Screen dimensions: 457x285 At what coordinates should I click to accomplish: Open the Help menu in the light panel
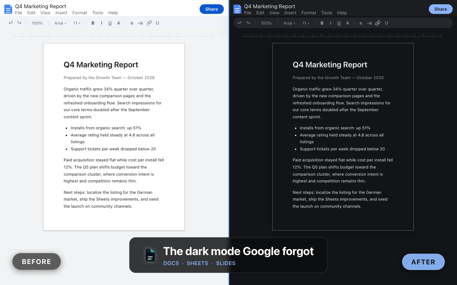click(113, 13)
